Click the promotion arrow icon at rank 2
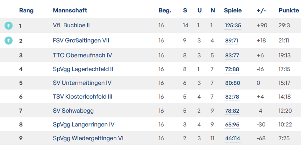This screenshot has height=146, width=301. (x=9, y=41)
